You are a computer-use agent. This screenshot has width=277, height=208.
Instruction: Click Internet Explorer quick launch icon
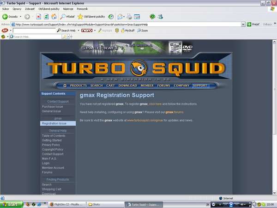tap(39, 204)
